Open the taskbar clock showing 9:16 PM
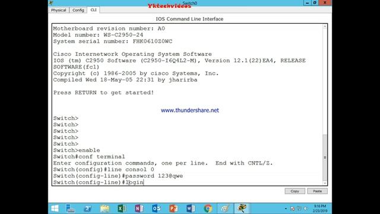Image resolution: width=380 pixels, height=214 pixels. point(319,209)
